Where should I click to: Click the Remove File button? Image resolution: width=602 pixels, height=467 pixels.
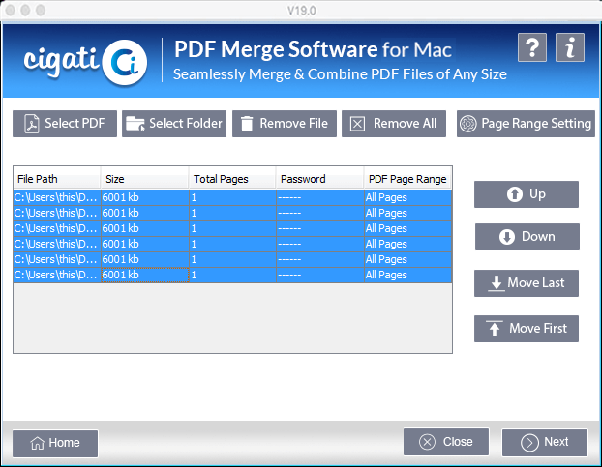click(285, 124)
